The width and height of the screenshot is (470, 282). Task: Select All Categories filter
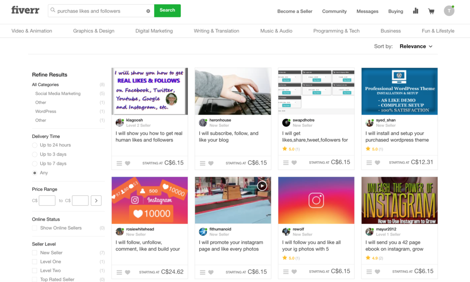point(45,85)
